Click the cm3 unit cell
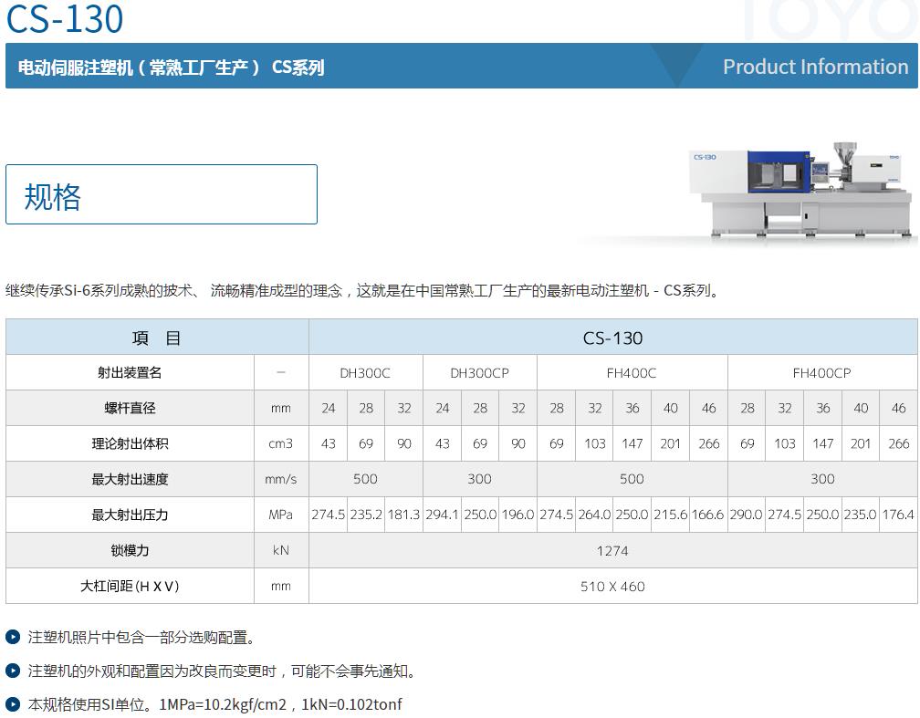The width and height of the screenshot is (920, 718). [x=281, y=443]
